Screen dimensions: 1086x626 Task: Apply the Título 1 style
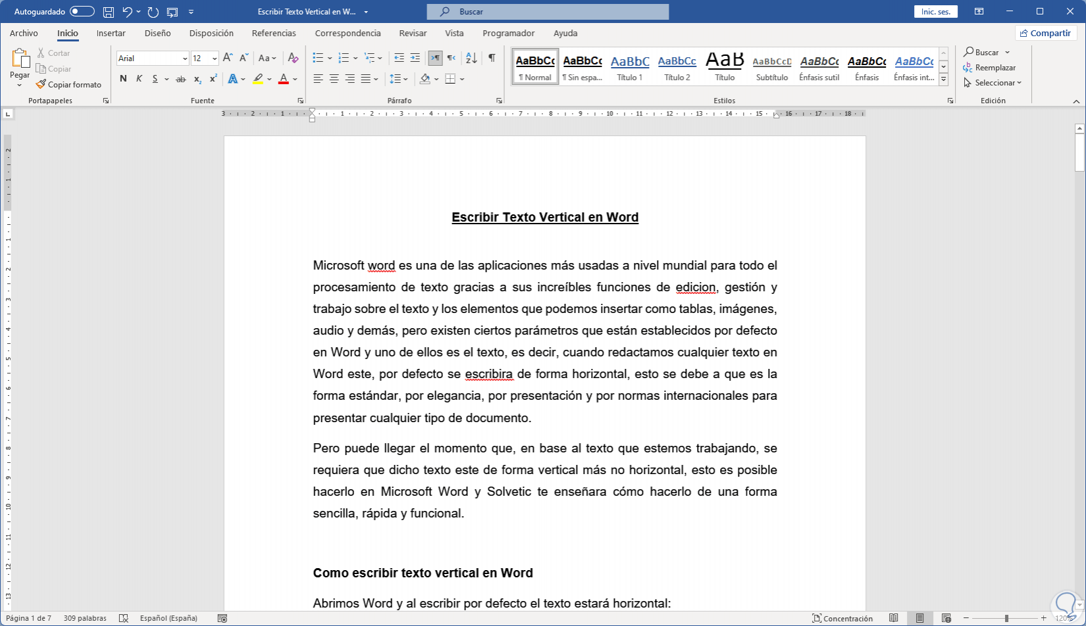(x=630, y=66)
